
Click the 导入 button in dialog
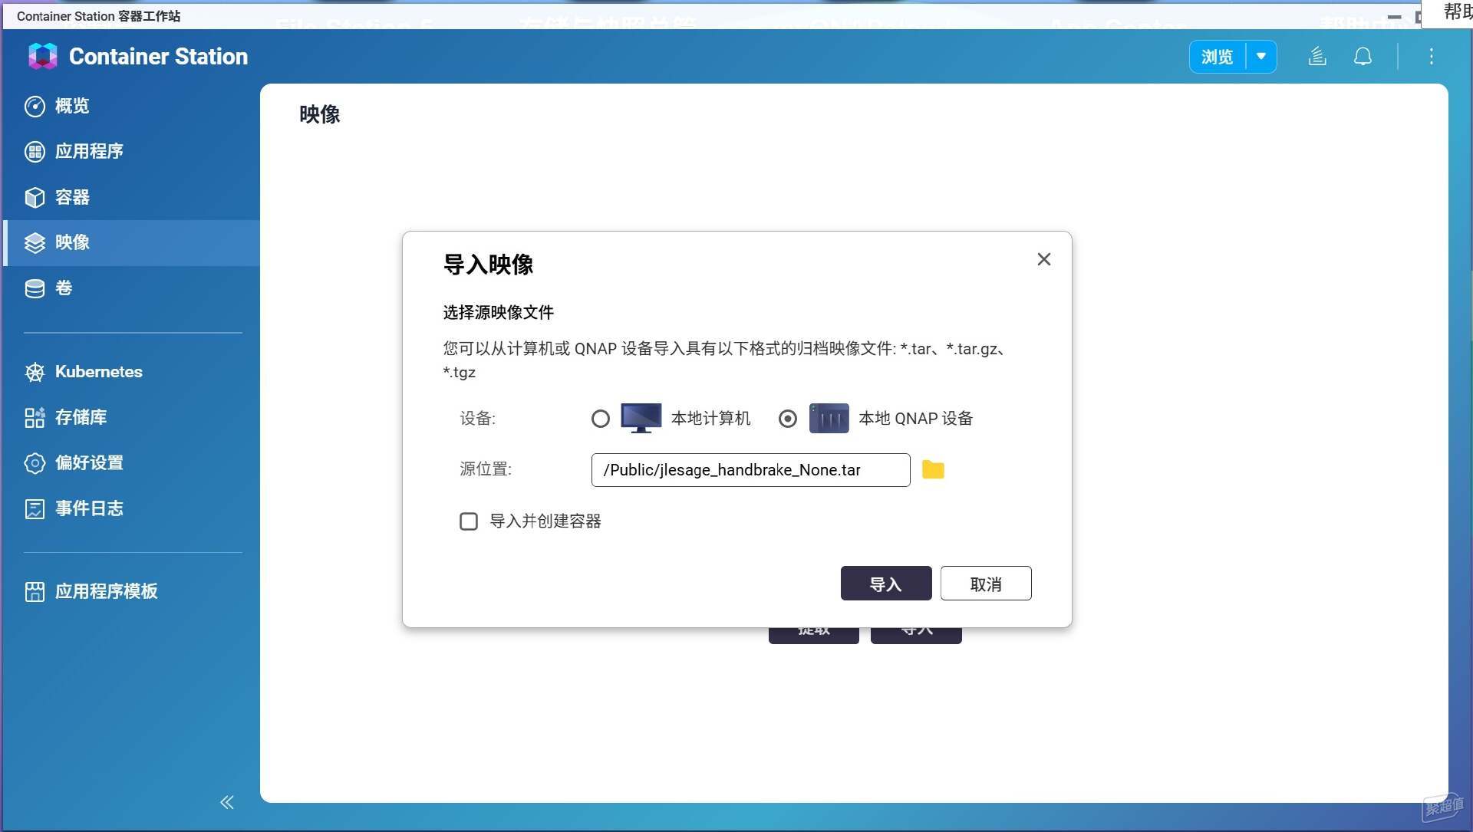click(886, 584)
